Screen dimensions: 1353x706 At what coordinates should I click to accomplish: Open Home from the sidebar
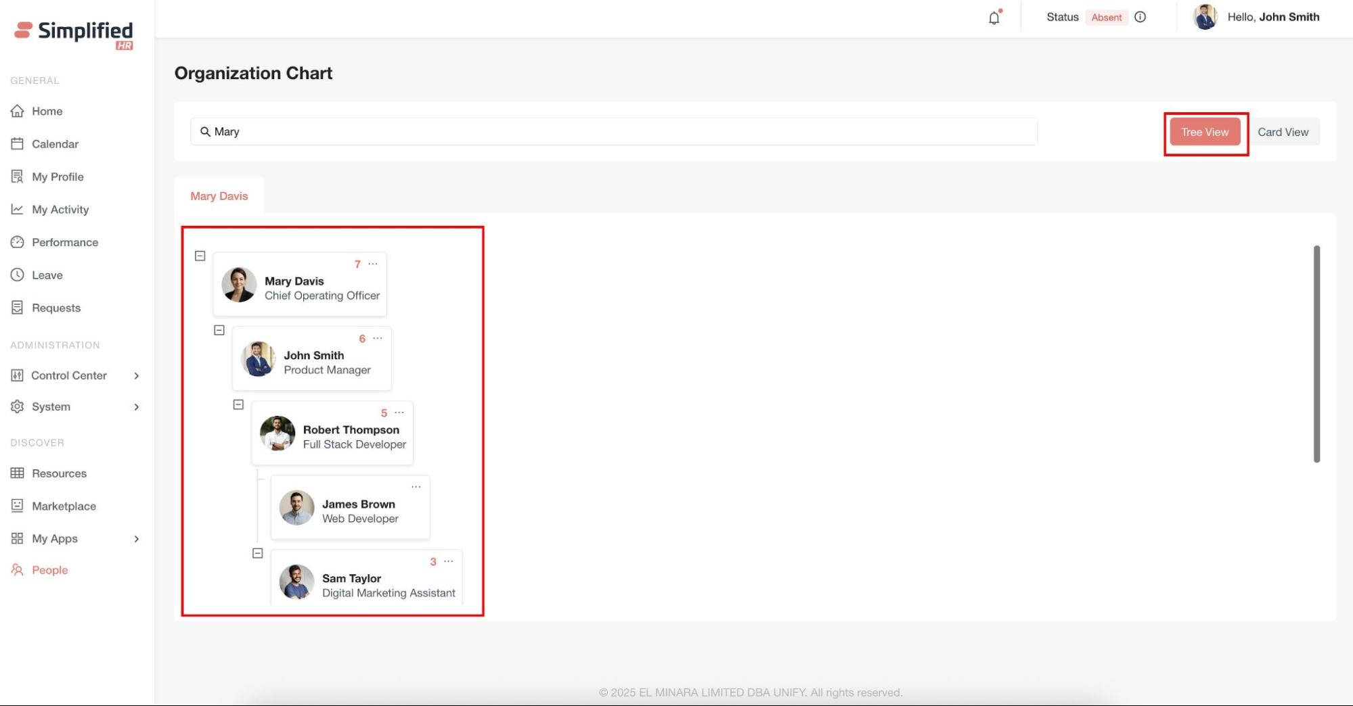point(47,111)
